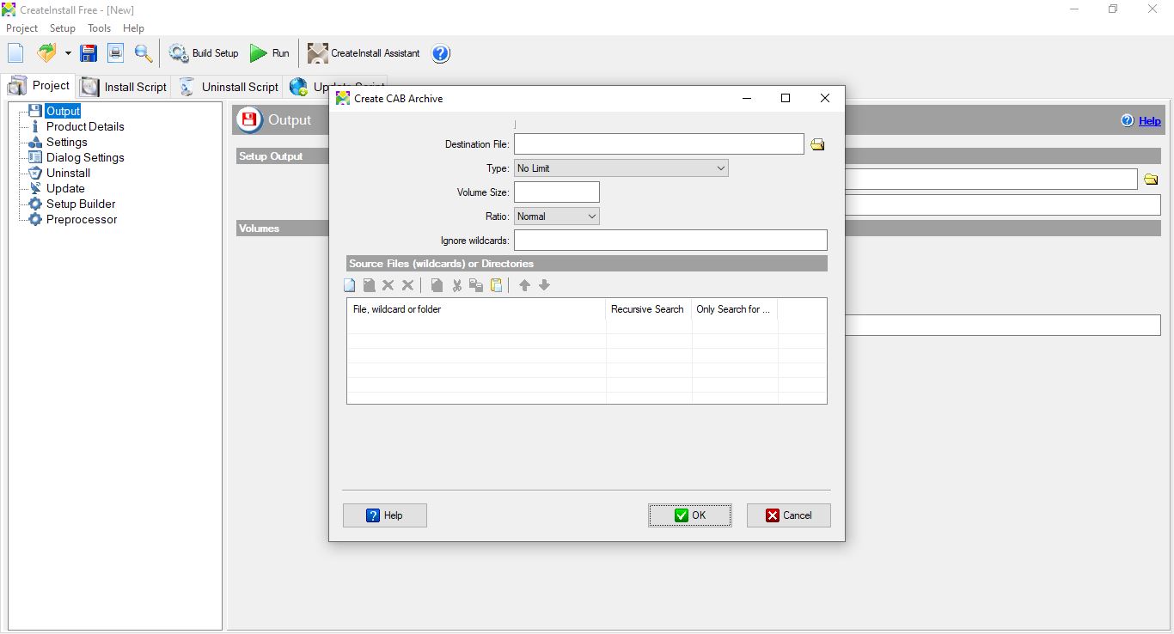
Task: Click the Open project folder icon
Action: [x=46, y=53]
